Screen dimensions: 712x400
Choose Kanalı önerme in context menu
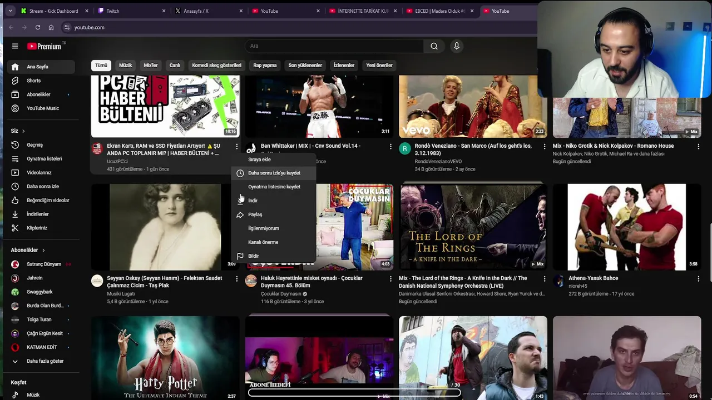point(274,242)
